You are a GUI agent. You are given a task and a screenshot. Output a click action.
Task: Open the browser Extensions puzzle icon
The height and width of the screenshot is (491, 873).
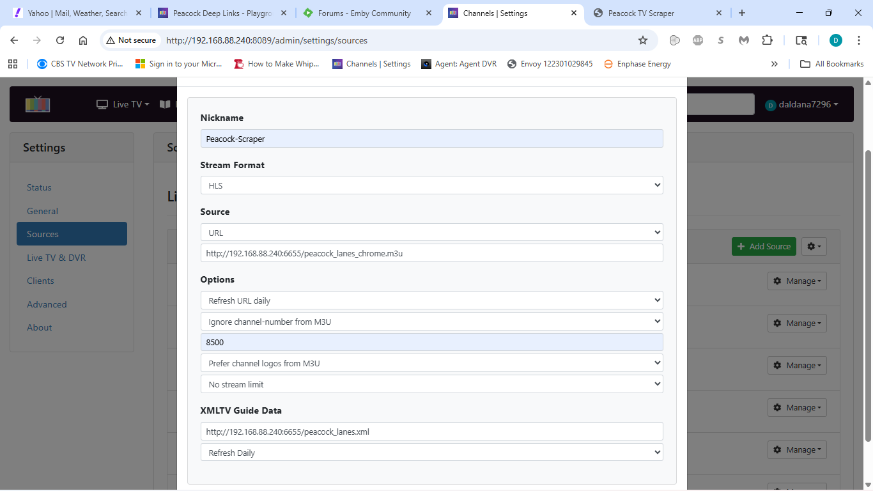(x=767, y=40)
